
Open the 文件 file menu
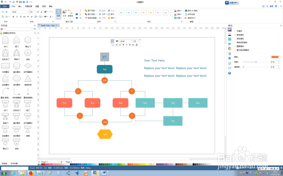(x=5, y=6)
